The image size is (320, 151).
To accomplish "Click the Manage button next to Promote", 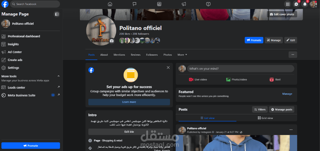I will 274,40.
